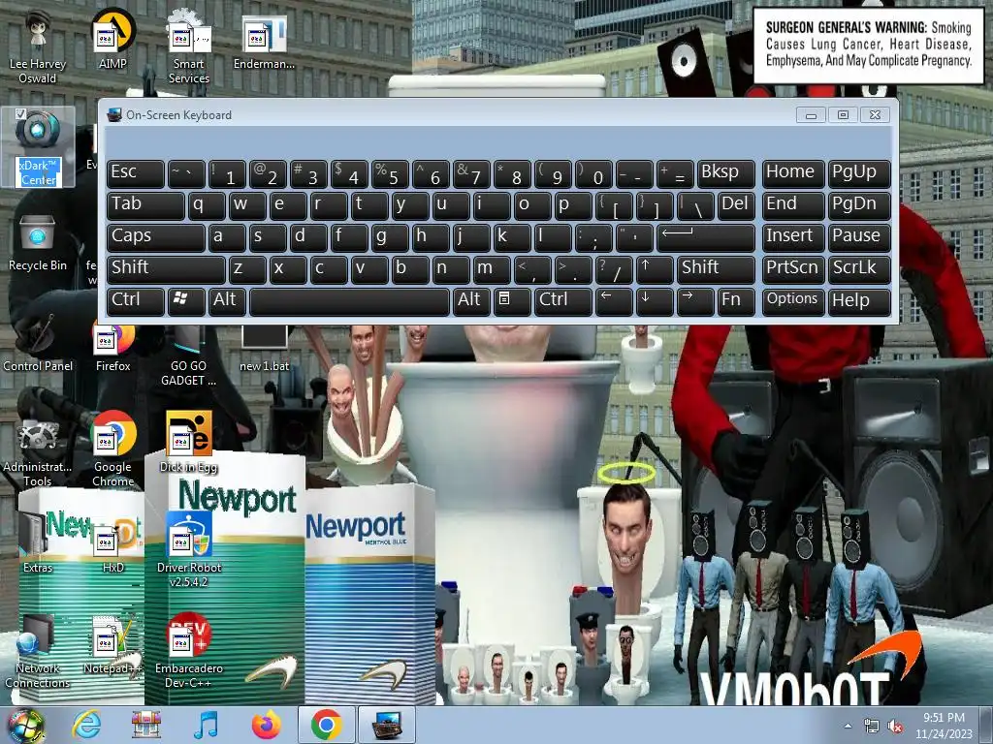Launch Firefox from the taskbar
The width and height of the screenshot is (993, 744).
pos(266,725)
